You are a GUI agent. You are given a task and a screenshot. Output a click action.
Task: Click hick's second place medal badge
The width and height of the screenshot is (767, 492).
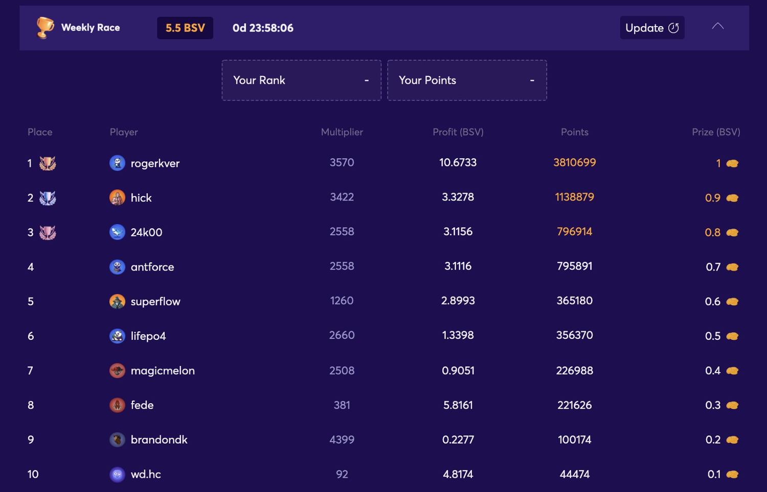click(48, 198)
